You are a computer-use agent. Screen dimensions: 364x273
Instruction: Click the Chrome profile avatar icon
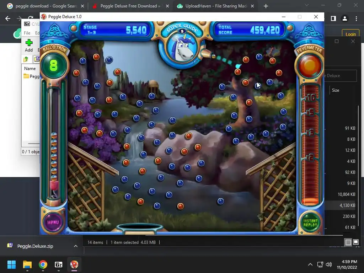345,18
